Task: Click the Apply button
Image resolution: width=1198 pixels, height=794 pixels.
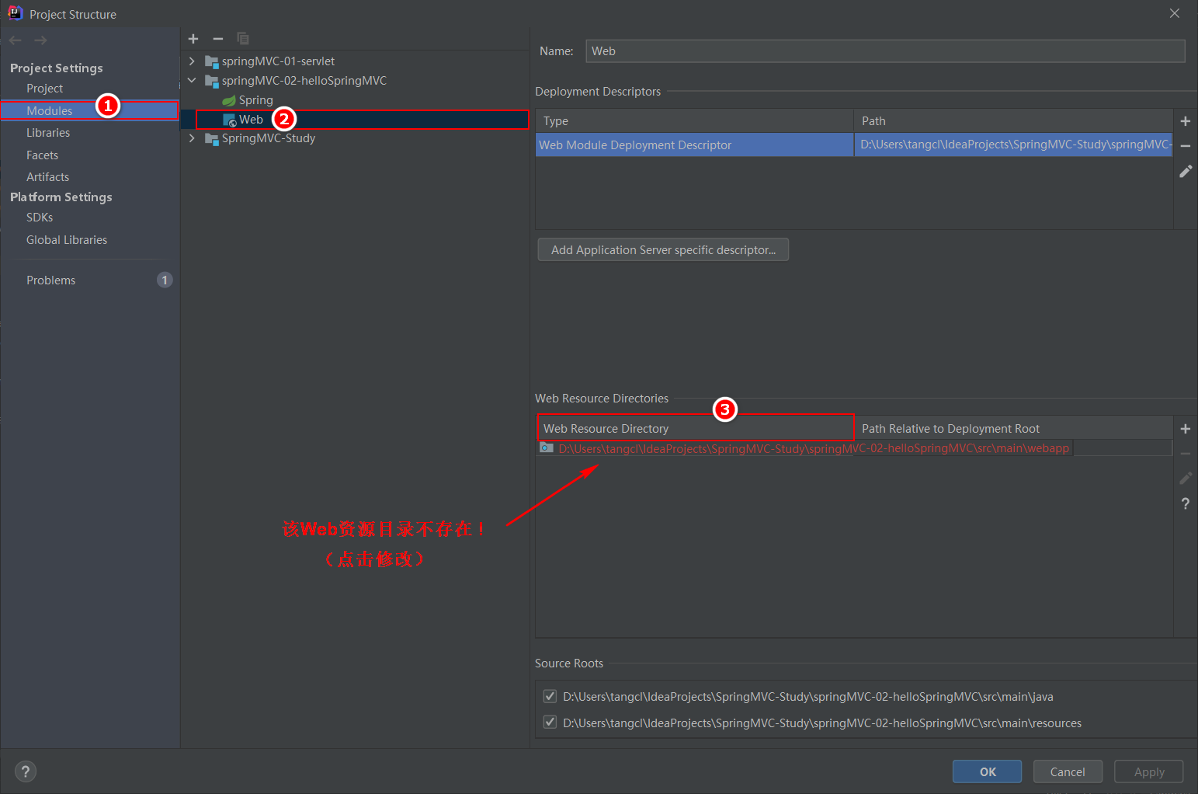Action: pos(1149,771)
